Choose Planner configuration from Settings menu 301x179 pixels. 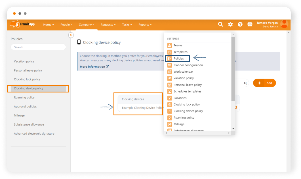coord(188,65)
